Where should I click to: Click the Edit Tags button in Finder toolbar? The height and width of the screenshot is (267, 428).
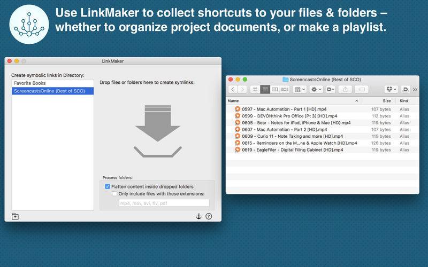pyautogui.click(x=362, y=89)
